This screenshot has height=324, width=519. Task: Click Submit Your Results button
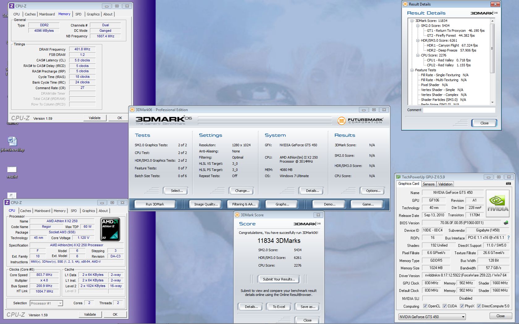click(279, 279)
